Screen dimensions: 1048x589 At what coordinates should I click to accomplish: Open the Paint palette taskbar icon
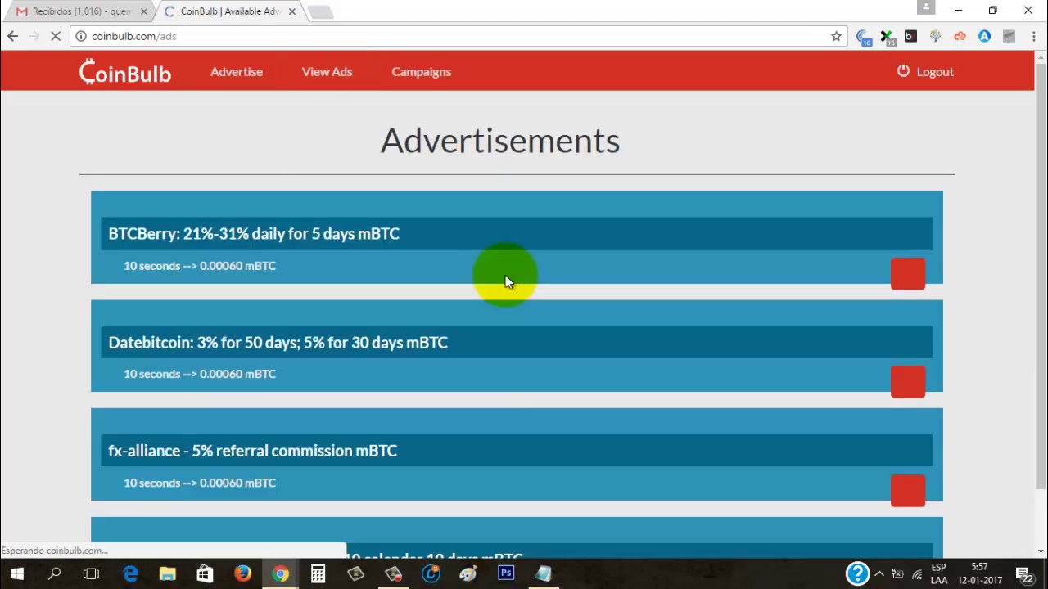tap(468, 574)
